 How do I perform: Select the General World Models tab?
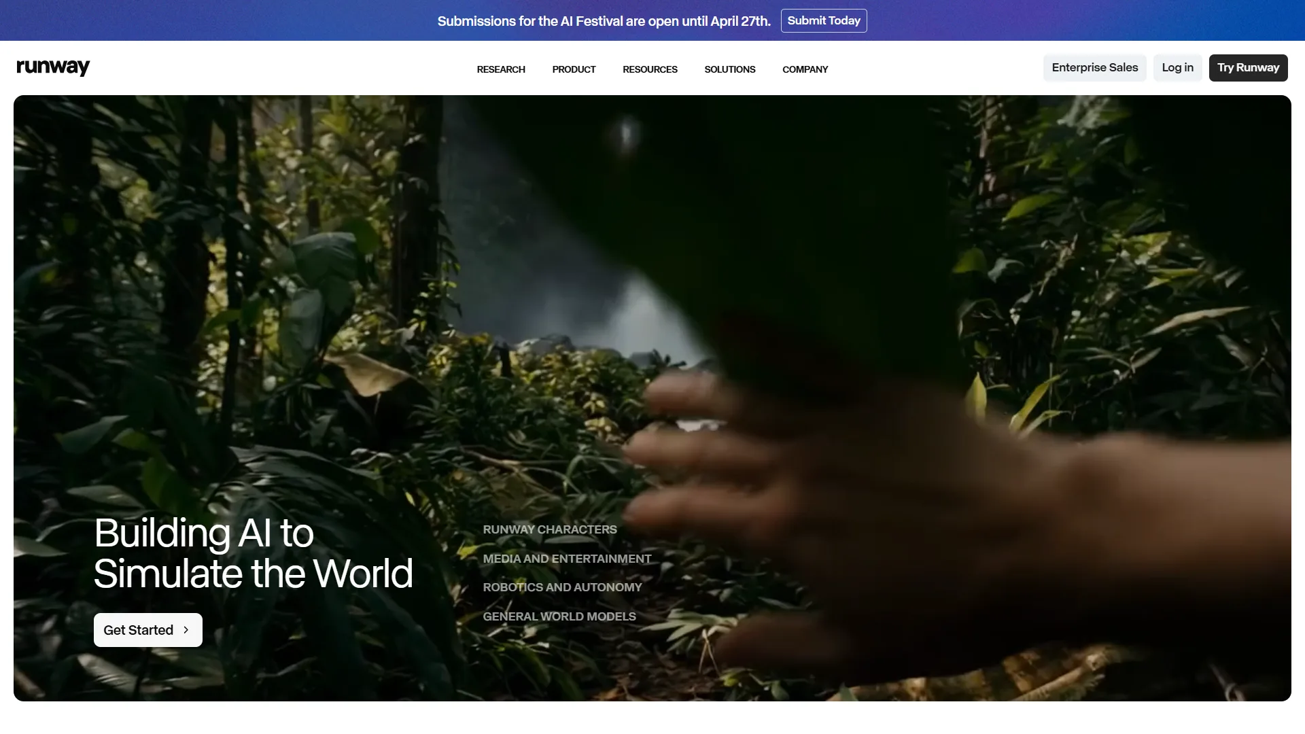tap(559, 616)
